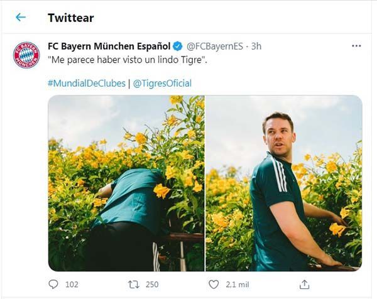Click the share tweet icon

click(x=304, y=284)
